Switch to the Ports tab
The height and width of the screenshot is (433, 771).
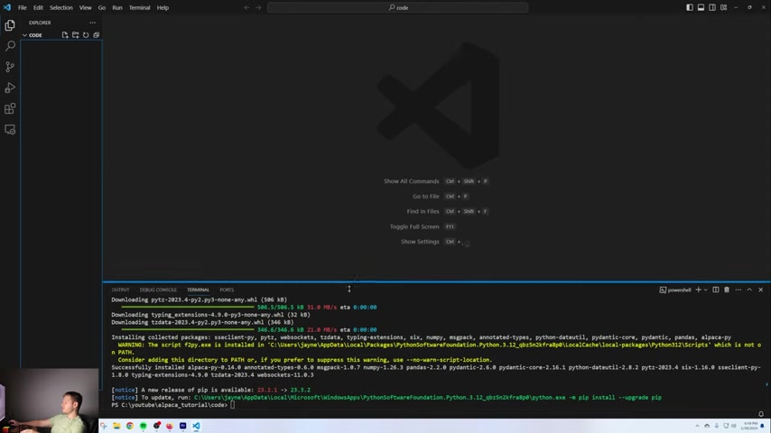click(x=227, y=290)
